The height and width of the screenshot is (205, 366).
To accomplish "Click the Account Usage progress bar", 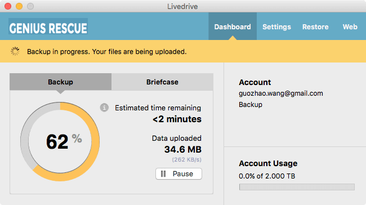I will [x=297, y=187].
